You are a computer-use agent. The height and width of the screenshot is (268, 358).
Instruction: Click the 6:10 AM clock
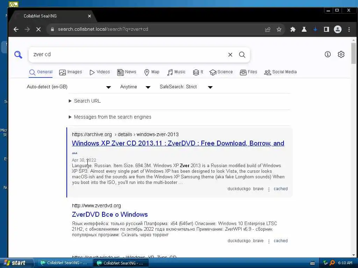click(x=345, y=263)
